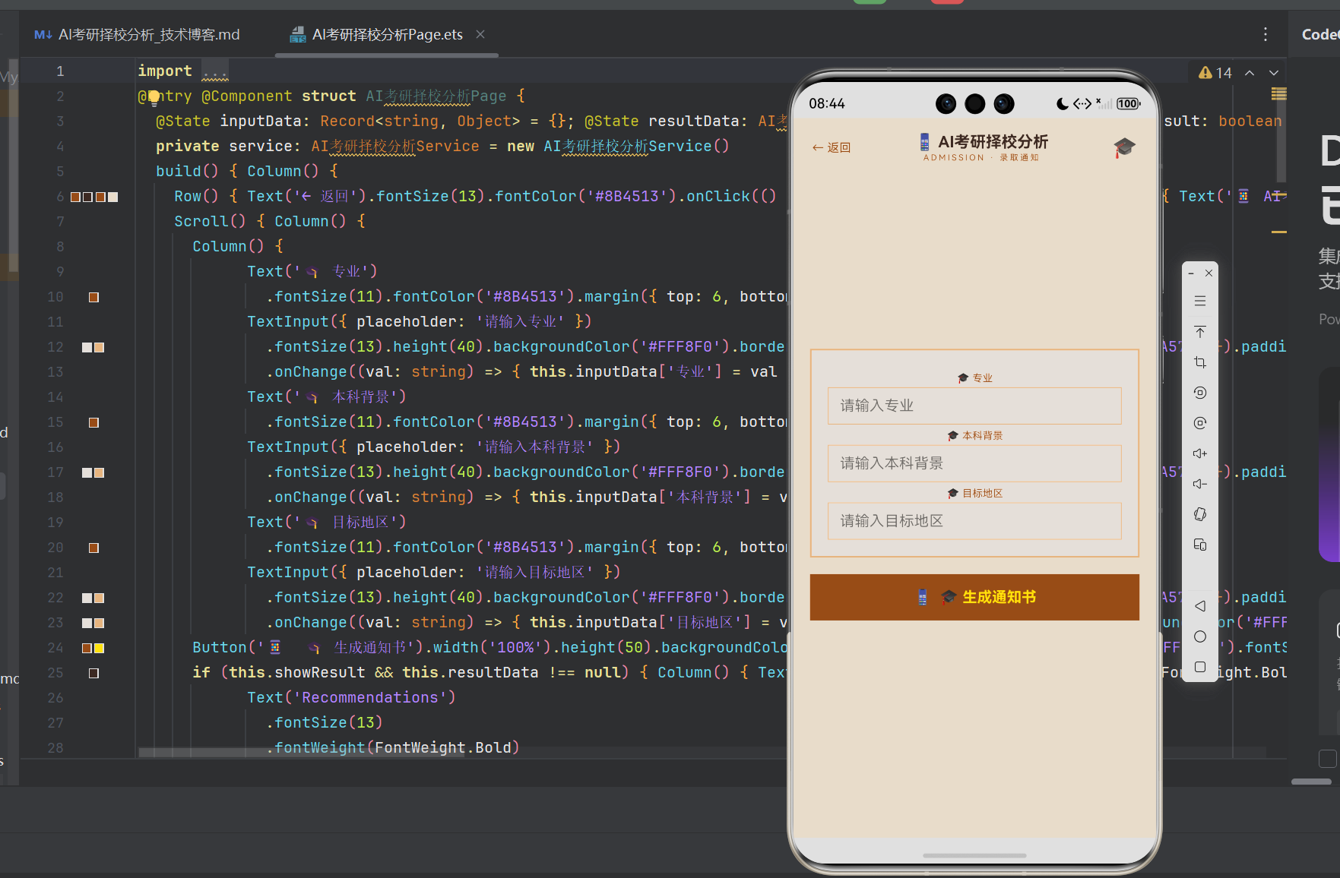Viewport: 1340px width, 878px height.
Task: Click the ets file icon on the Page tab
Action: pos(298,35)
